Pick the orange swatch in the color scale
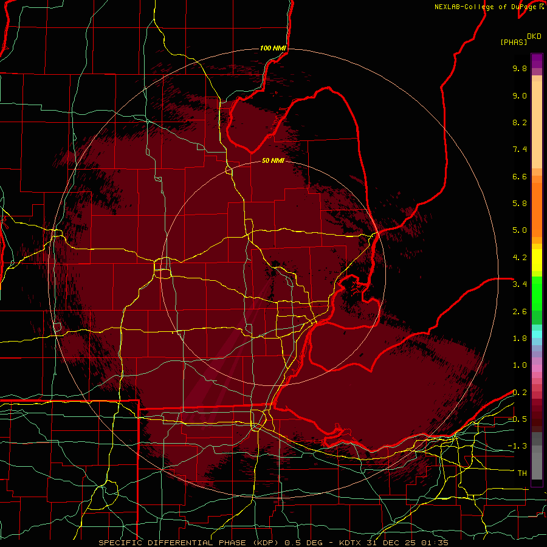 click(x=537, y=210)
